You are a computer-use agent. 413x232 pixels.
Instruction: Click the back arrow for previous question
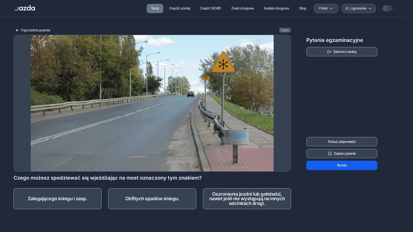(x=17, y=30)
